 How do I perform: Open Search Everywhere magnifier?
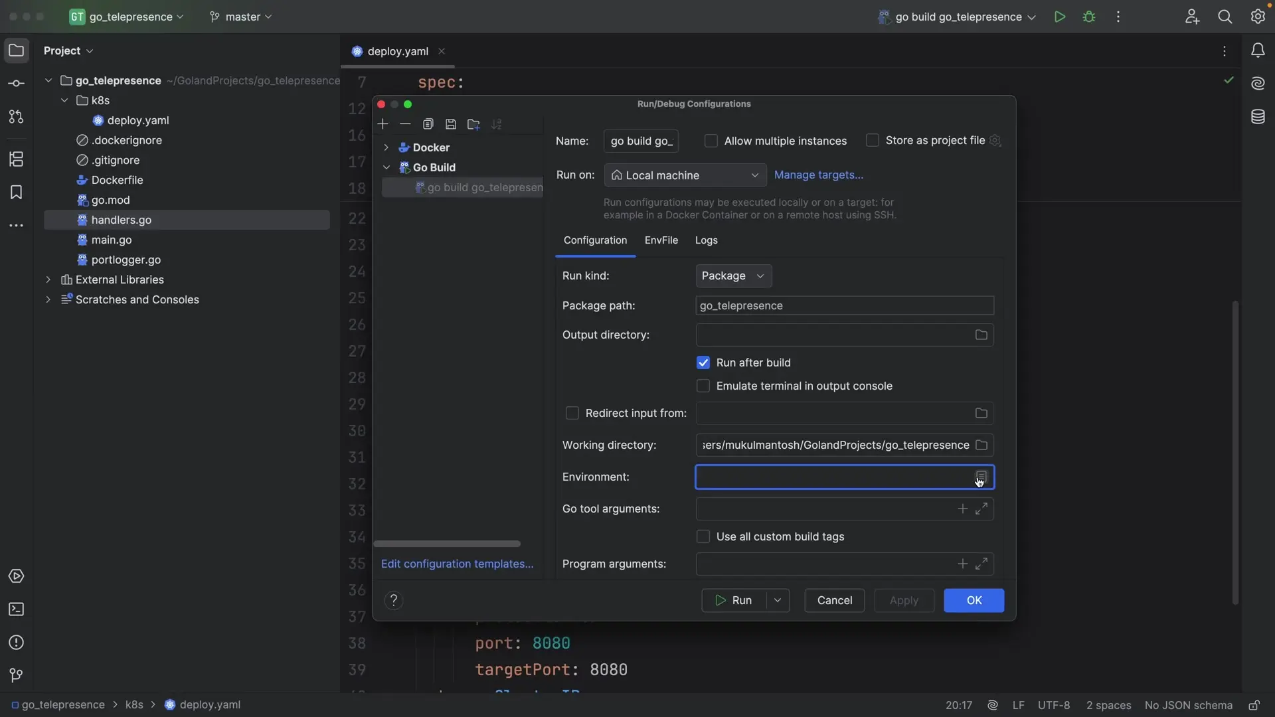tap(1225, 17)
